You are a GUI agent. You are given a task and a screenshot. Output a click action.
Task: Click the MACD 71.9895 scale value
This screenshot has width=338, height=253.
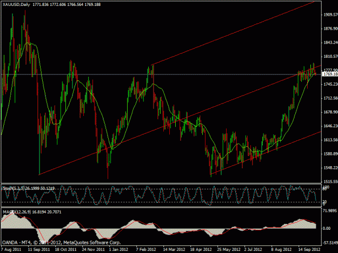click(x=330, y=211)
